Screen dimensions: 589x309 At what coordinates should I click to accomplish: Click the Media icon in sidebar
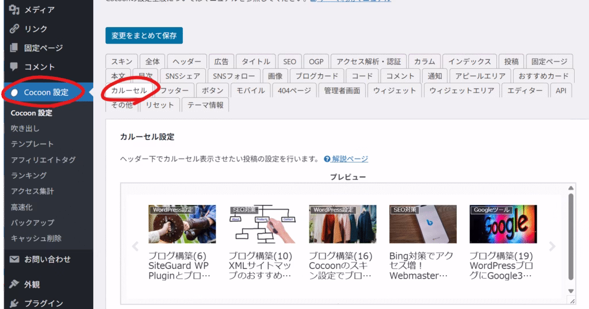[14, 10]
